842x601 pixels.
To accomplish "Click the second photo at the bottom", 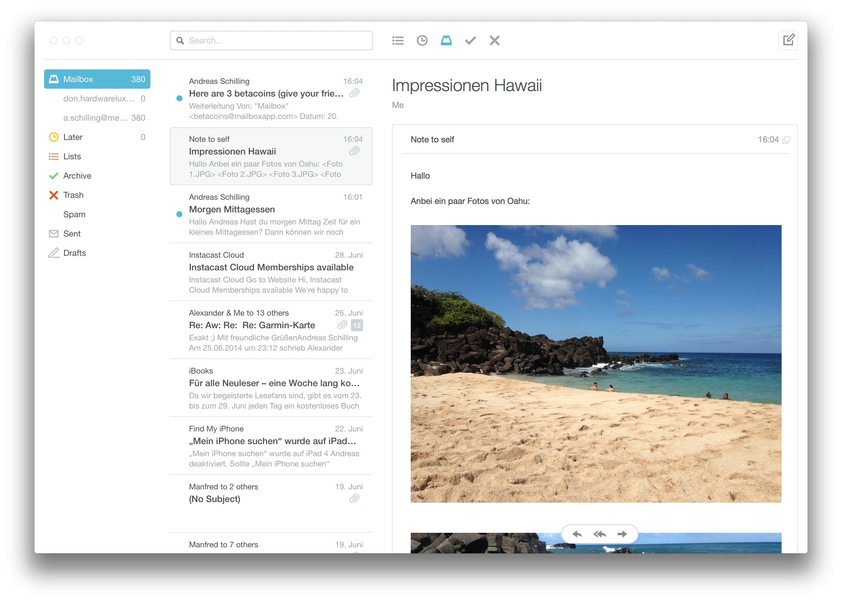I will pyautogui.click(x=596, y=543).
